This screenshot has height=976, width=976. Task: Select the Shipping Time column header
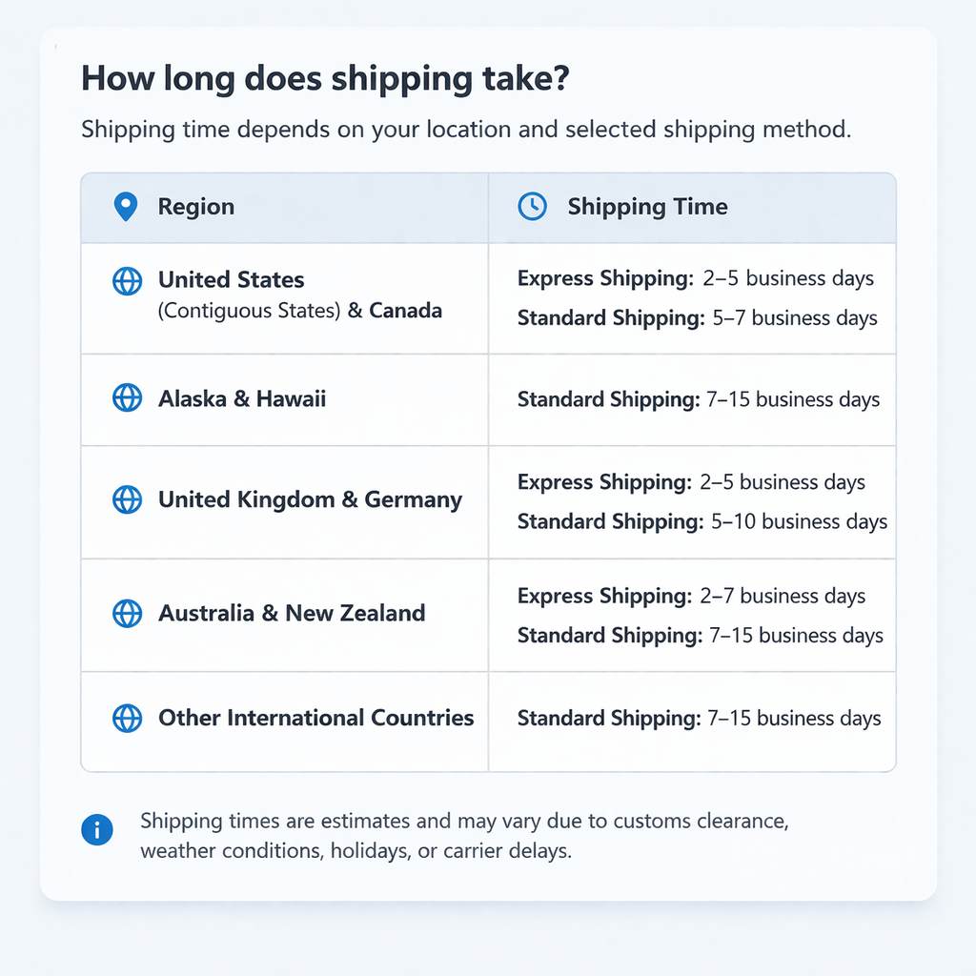pos(647,207)
